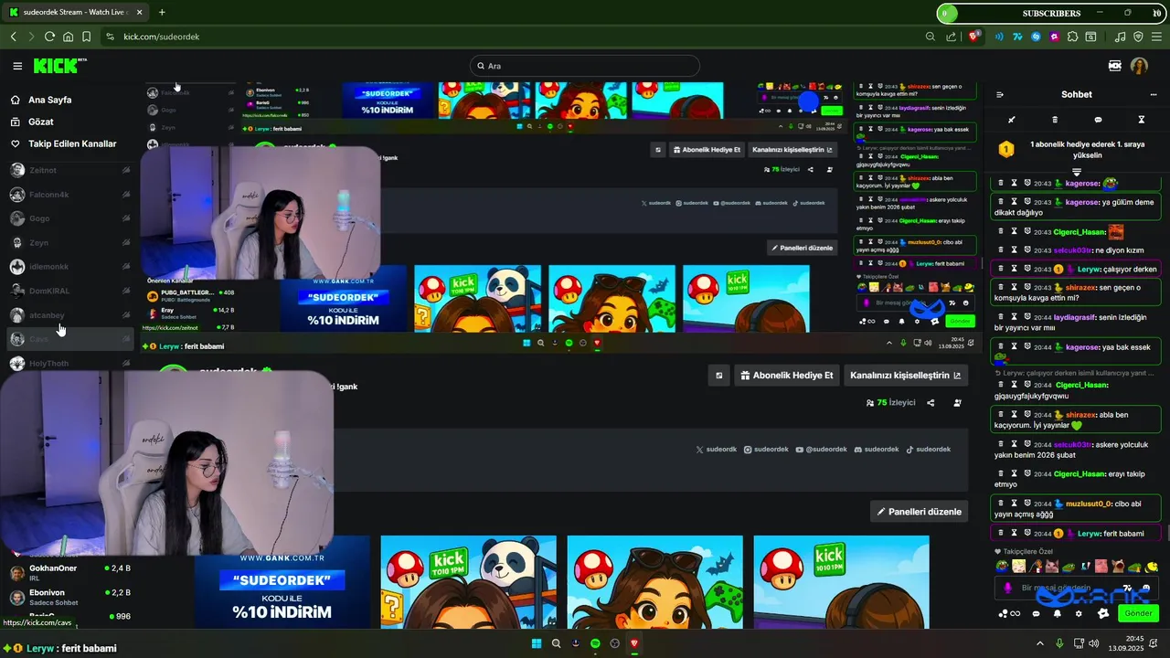Click the chat bubble icon below input
Viewport: 1170px width, 658px height.
point(1036,614)
